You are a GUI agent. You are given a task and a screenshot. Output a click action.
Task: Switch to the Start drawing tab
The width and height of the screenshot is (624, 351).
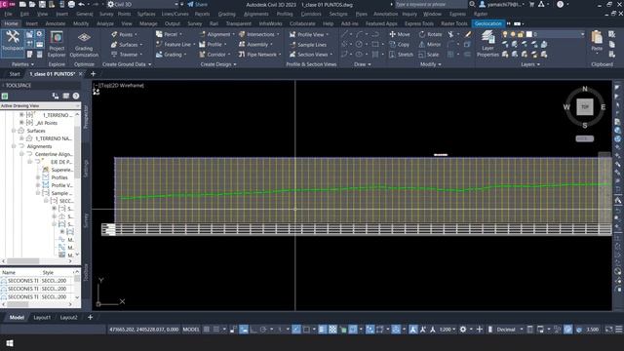click(x=15, y=74)
